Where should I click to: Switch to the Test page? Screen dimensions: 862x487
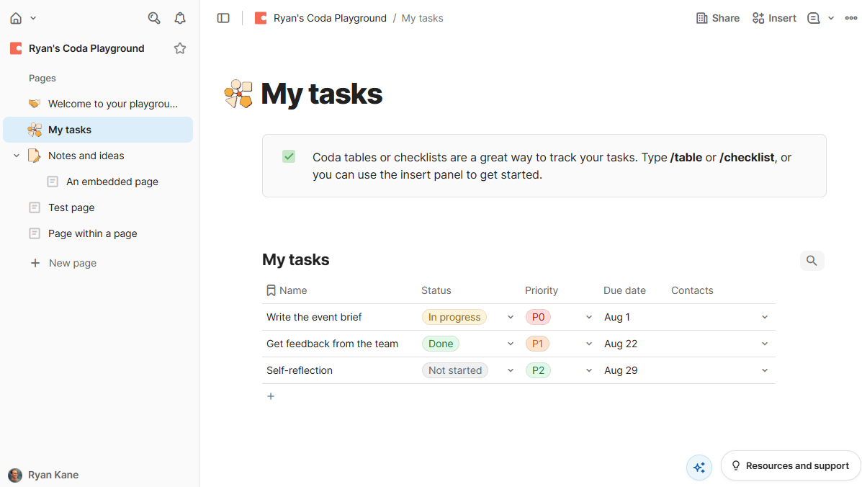click(x=71, y=207)
